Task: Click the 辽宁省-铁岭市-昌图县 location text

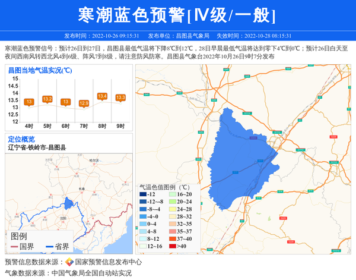Action: [37, 147]
